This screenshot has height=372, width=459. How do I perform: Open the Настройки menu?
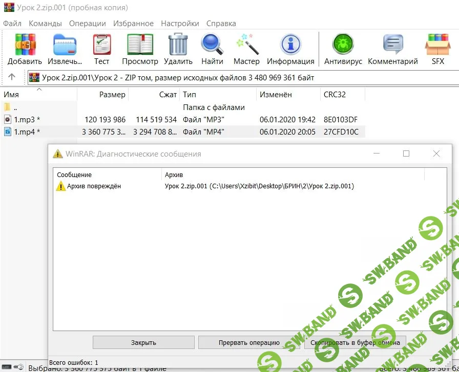click(x=180, y=24)
